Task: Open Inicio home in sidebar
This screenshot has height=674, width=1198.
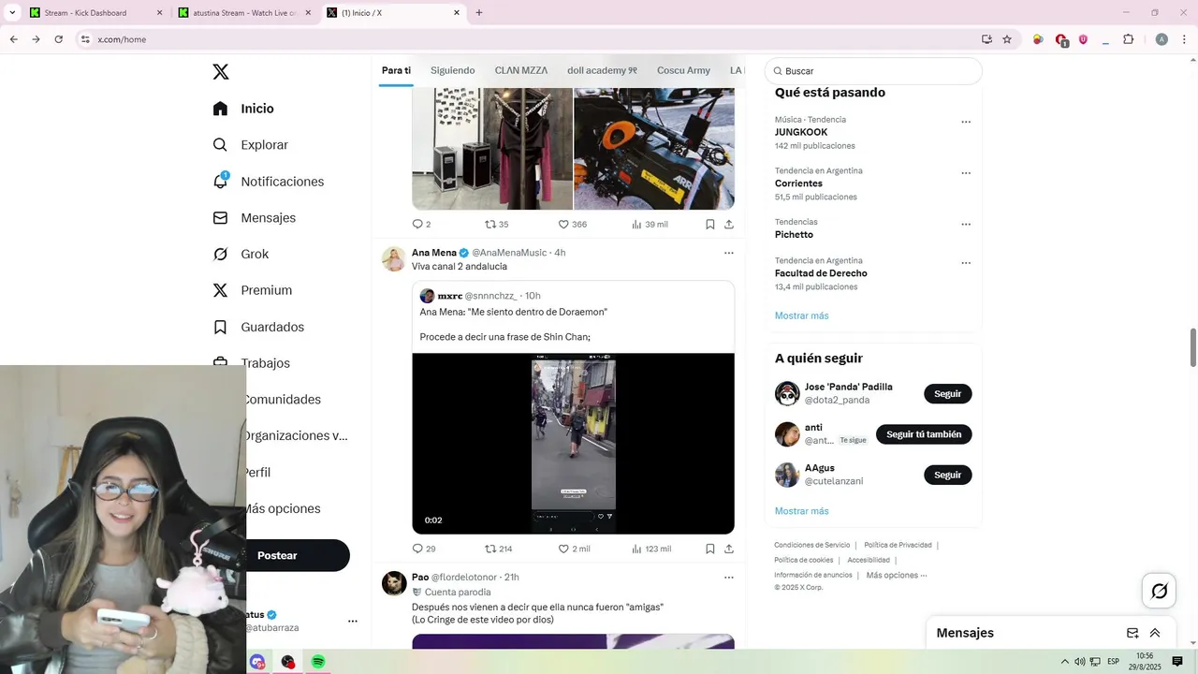Action: [244, 109]
